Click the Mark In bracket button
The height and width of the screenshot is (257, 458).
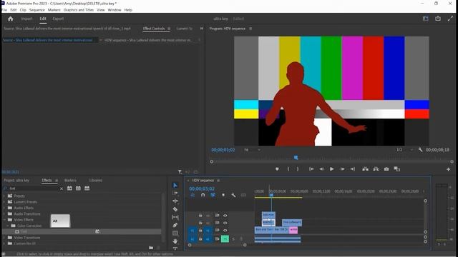288,169
